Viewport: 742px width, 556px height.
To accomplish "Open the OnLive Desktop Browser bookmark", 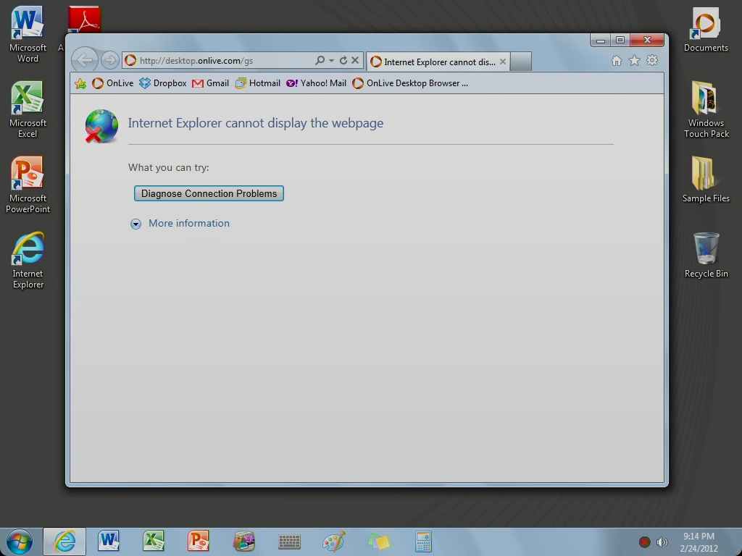I will 410,83.
